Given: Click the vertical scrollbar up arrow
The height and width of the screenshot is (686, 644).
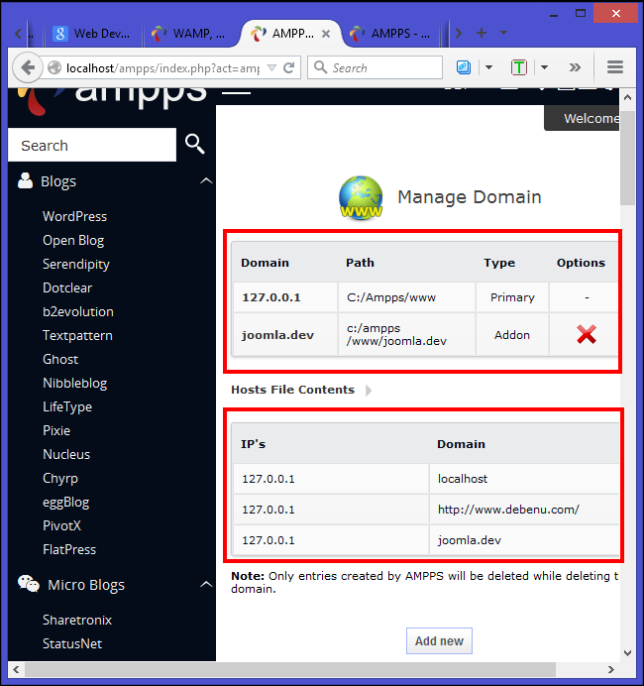Looking at the screenshot, I should (628, 97).
